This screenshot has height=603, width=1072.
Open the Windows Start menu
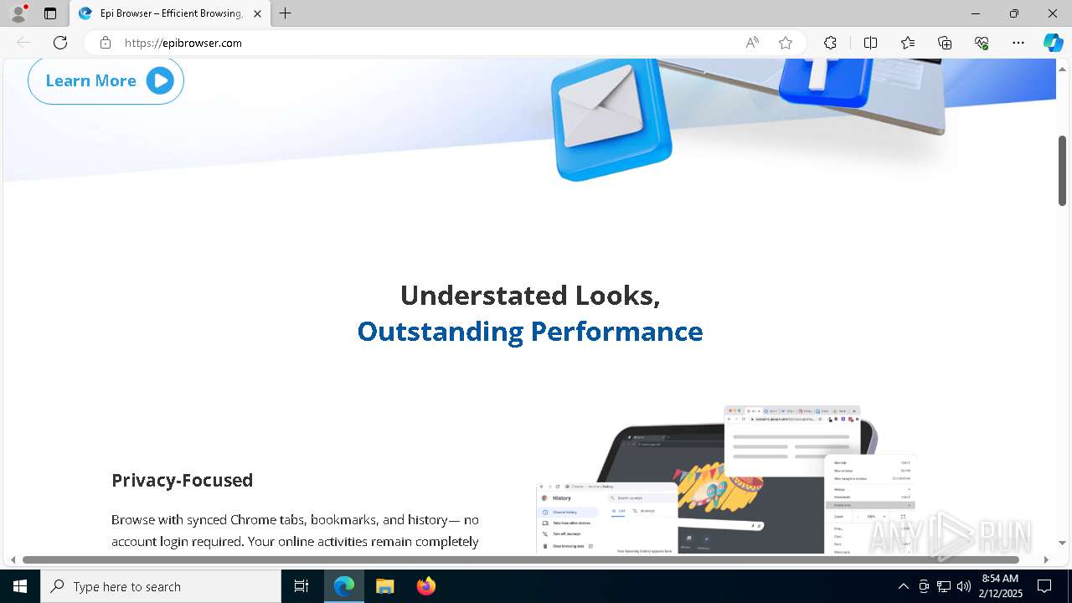[20, 586]
